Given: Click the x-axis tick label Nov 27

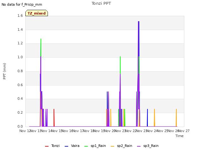Looking at the screenshot, I should pyautogui.click(x=184, y=131).
